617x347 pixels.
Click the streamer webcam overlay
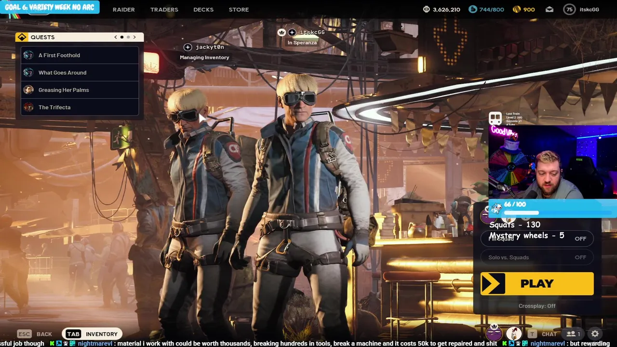pyautogui.click(x=553, y=162)
